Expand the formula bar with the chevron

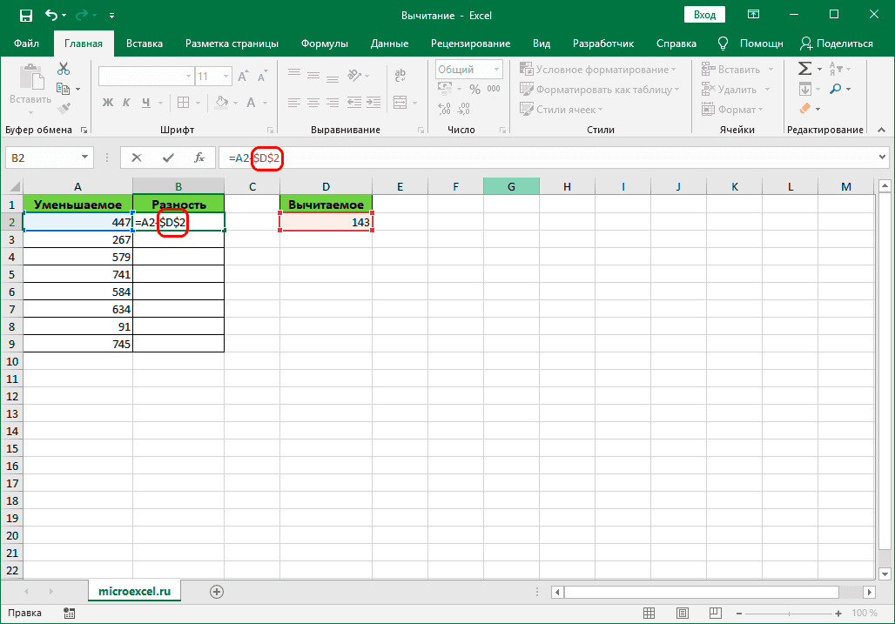883,158
